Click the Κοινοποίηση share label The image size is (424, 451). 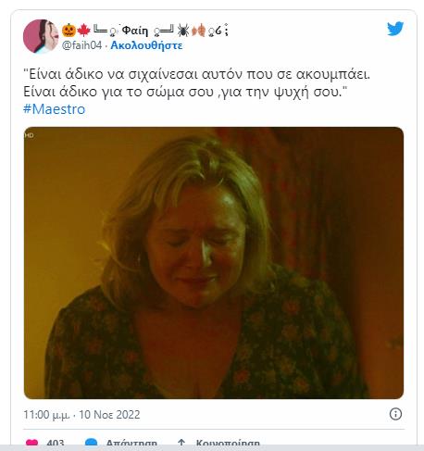(x=228, y=443)
